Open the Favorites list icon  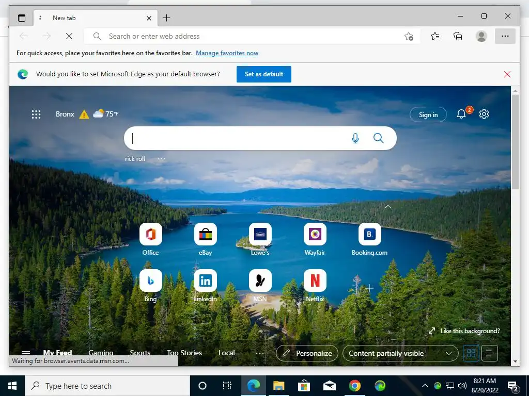click(435, 36)
